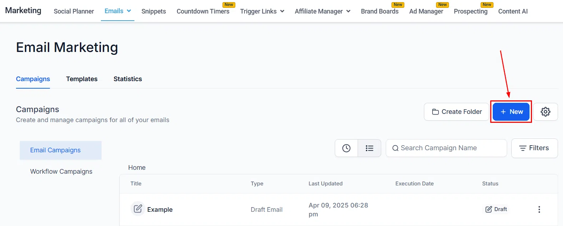Image resolution: width=563 pixels, height=226 pixels.
Task: Click the Execution Date column header
Action: click(414, 184)
